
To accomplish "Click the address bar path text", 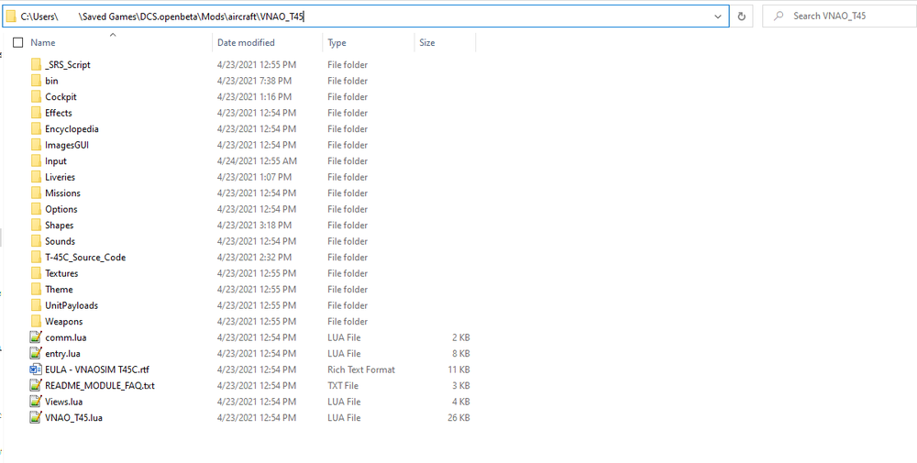I will pos(163,17).
